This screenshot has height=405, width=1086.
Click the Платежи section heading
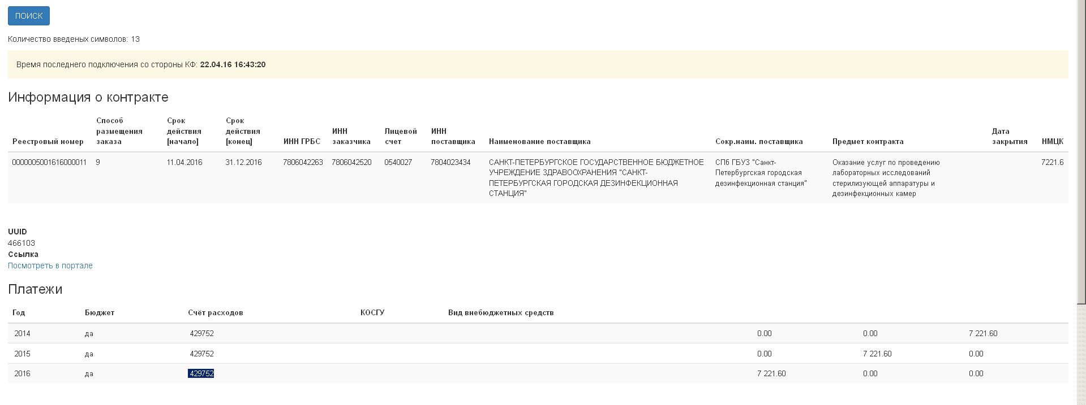point(35,289)
